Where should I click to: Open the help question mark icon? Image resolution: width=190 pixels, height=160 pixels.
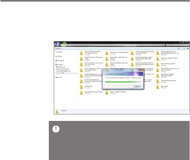tap(188, 48)
